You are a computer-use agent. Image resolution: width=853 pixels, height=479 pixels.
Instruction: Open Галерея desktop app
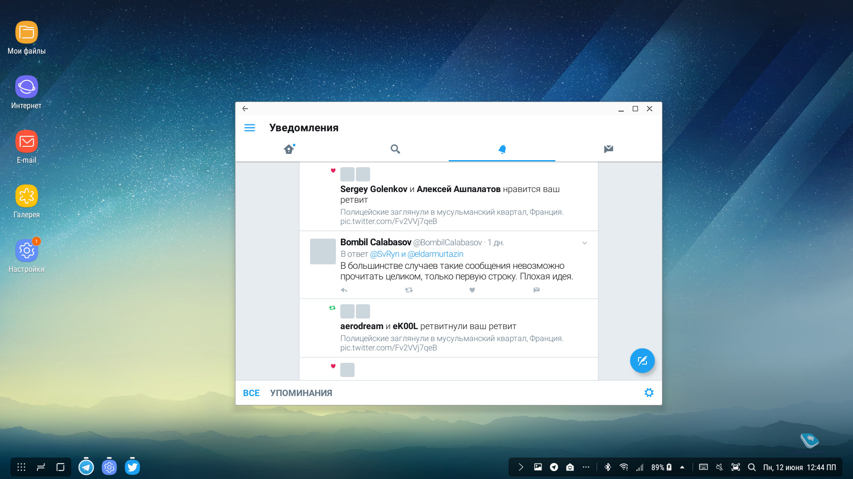point(27,201)
